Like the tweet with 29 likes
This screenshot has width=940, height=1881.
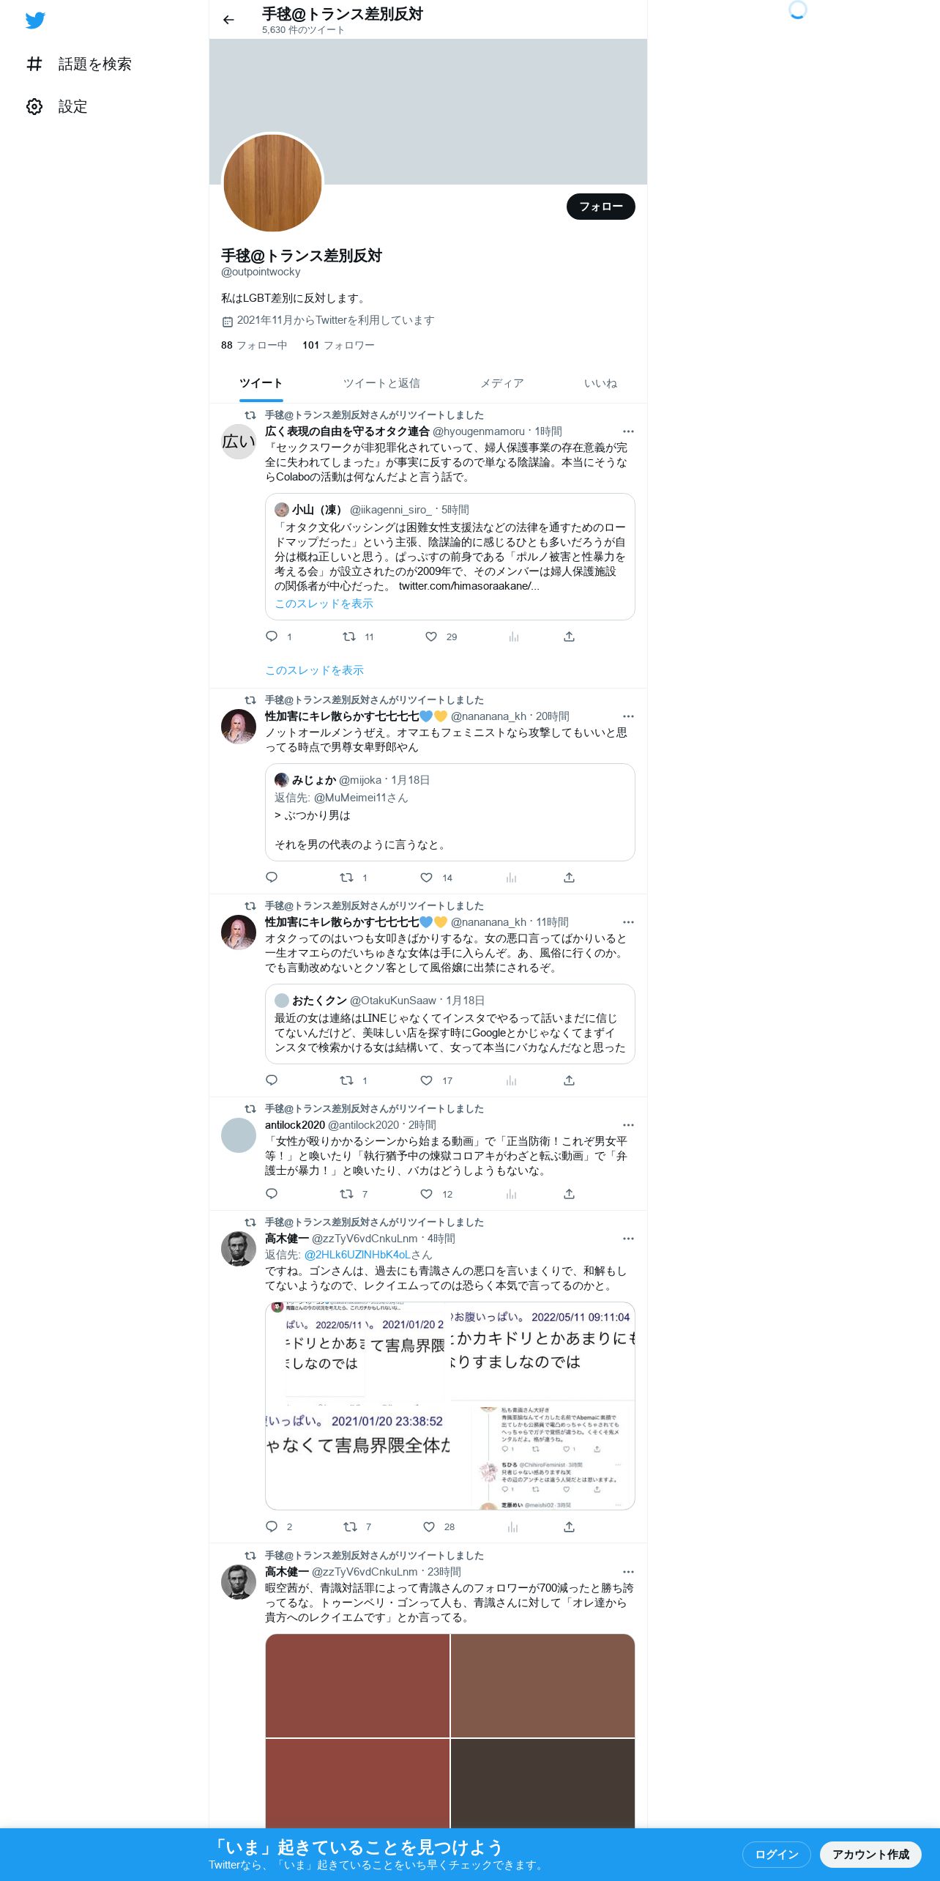pos(431,637)
